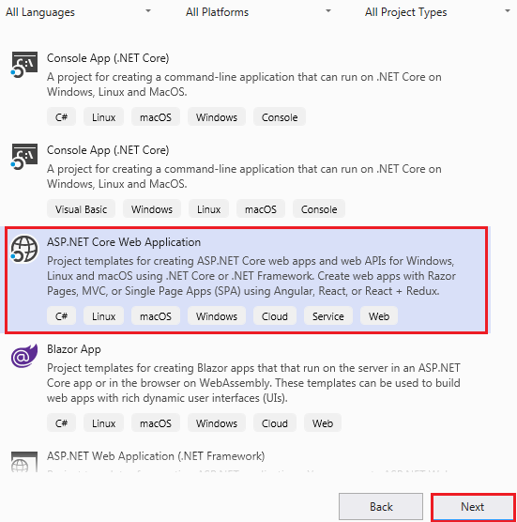
Task: Click Visual Basic tag under Console App
Action: coord(82,209)
